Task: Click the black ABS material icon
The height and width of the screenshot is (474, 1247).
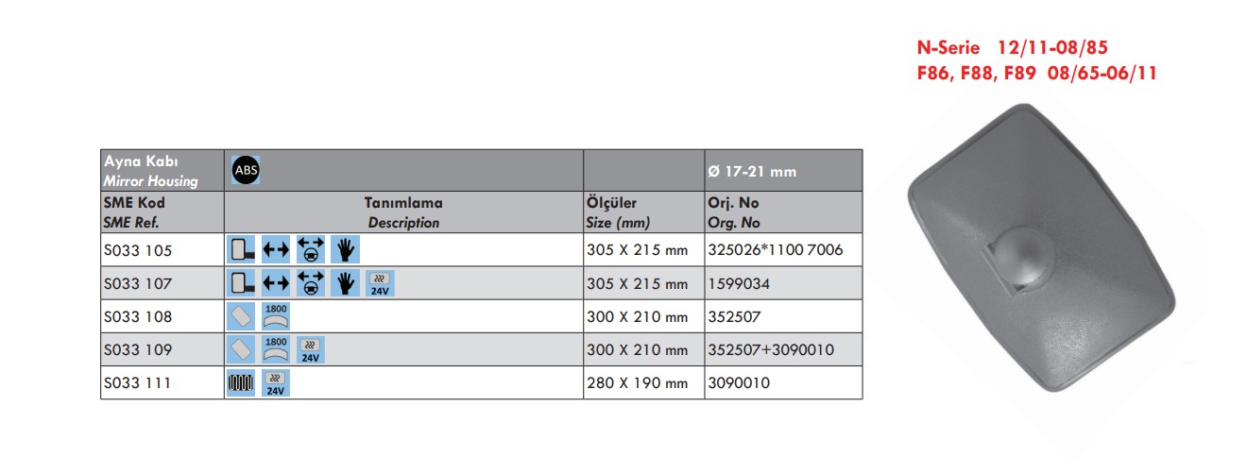Action: pyautogui.click(x=246, y=170)
